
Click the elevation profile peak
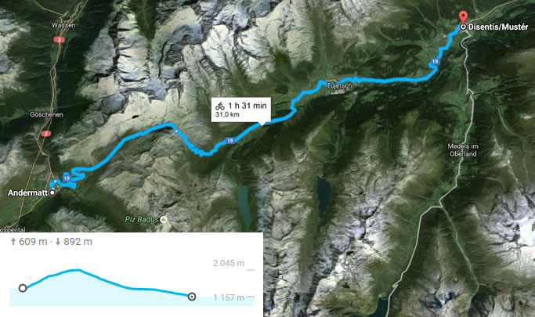click(x=77, y=270)
